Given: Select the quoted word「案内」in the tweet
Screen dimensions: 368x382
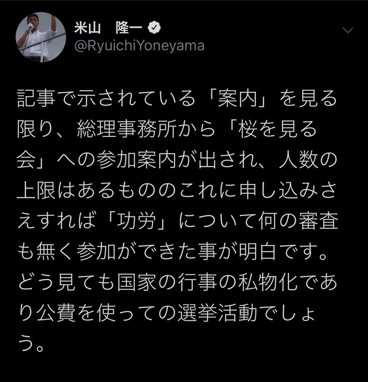Looking at the screenshot, I should pyautogui.click(x=237, y=98).
